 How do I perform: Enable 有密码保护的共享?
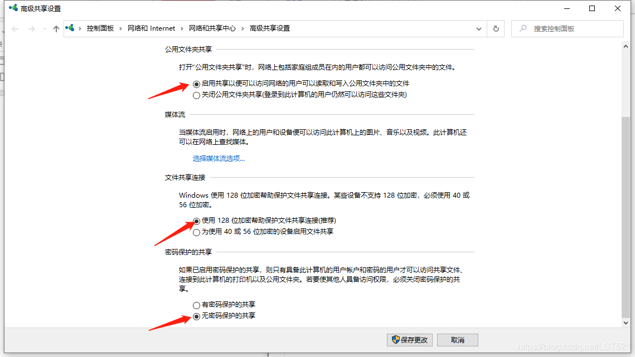(x=196, y=305)
